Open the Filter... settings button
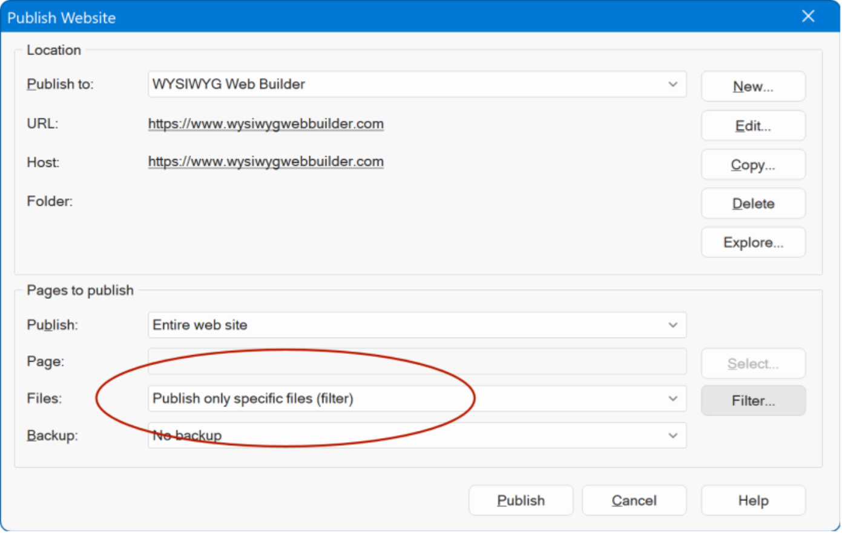 753,401
